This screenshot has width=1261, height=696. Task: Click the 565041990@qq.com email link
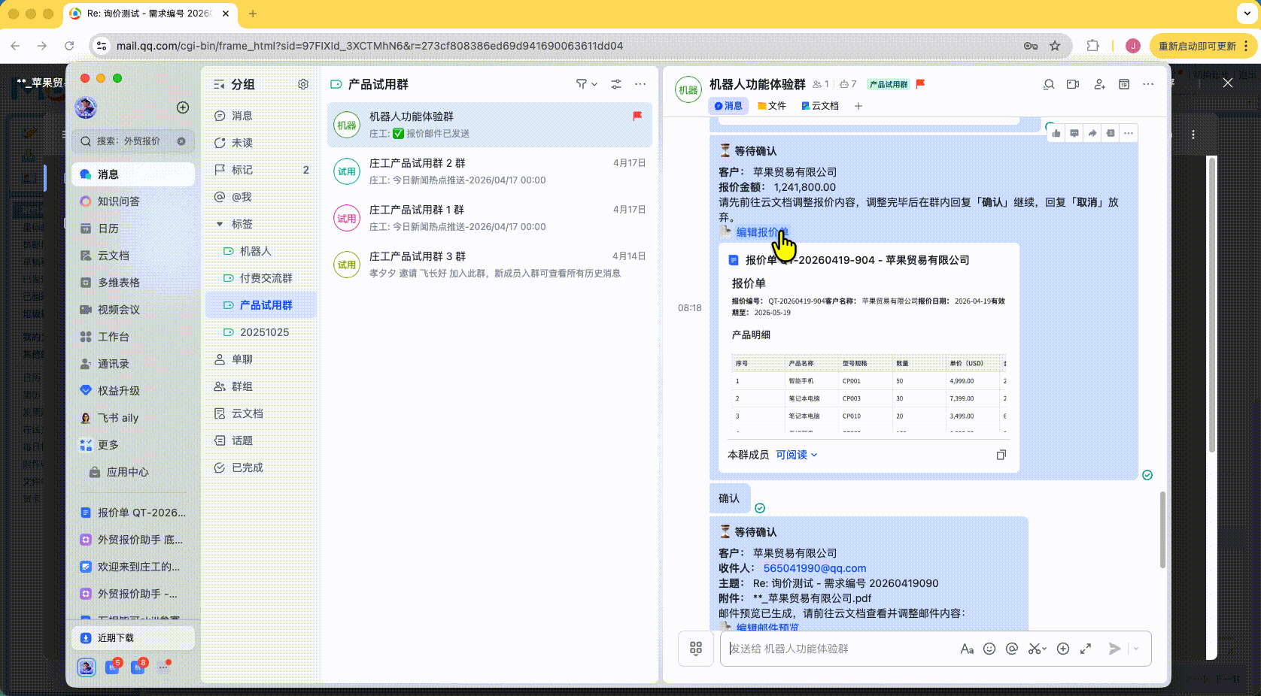[x=814, y=568]
